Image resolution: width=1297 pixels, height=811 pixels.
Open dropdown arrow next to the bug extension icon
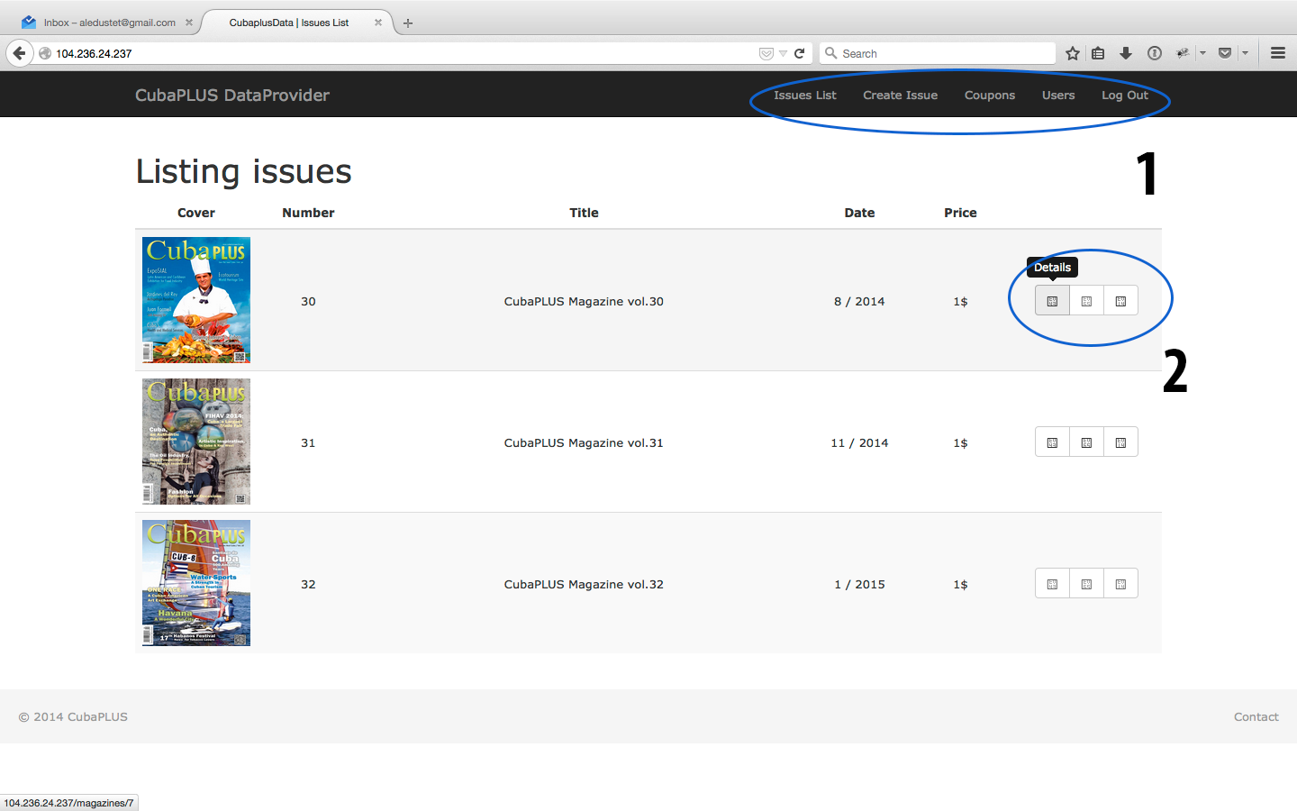click(x=1202, y=53)
